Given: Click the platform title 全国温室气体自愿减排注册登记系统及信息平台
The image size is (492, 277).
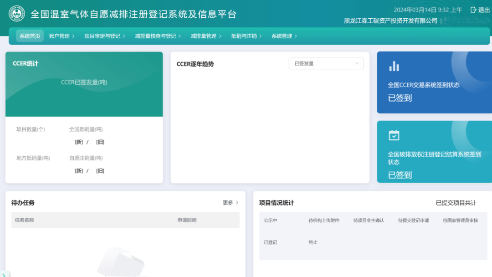Looking at the screenshot, I should (x=133, y=14).
